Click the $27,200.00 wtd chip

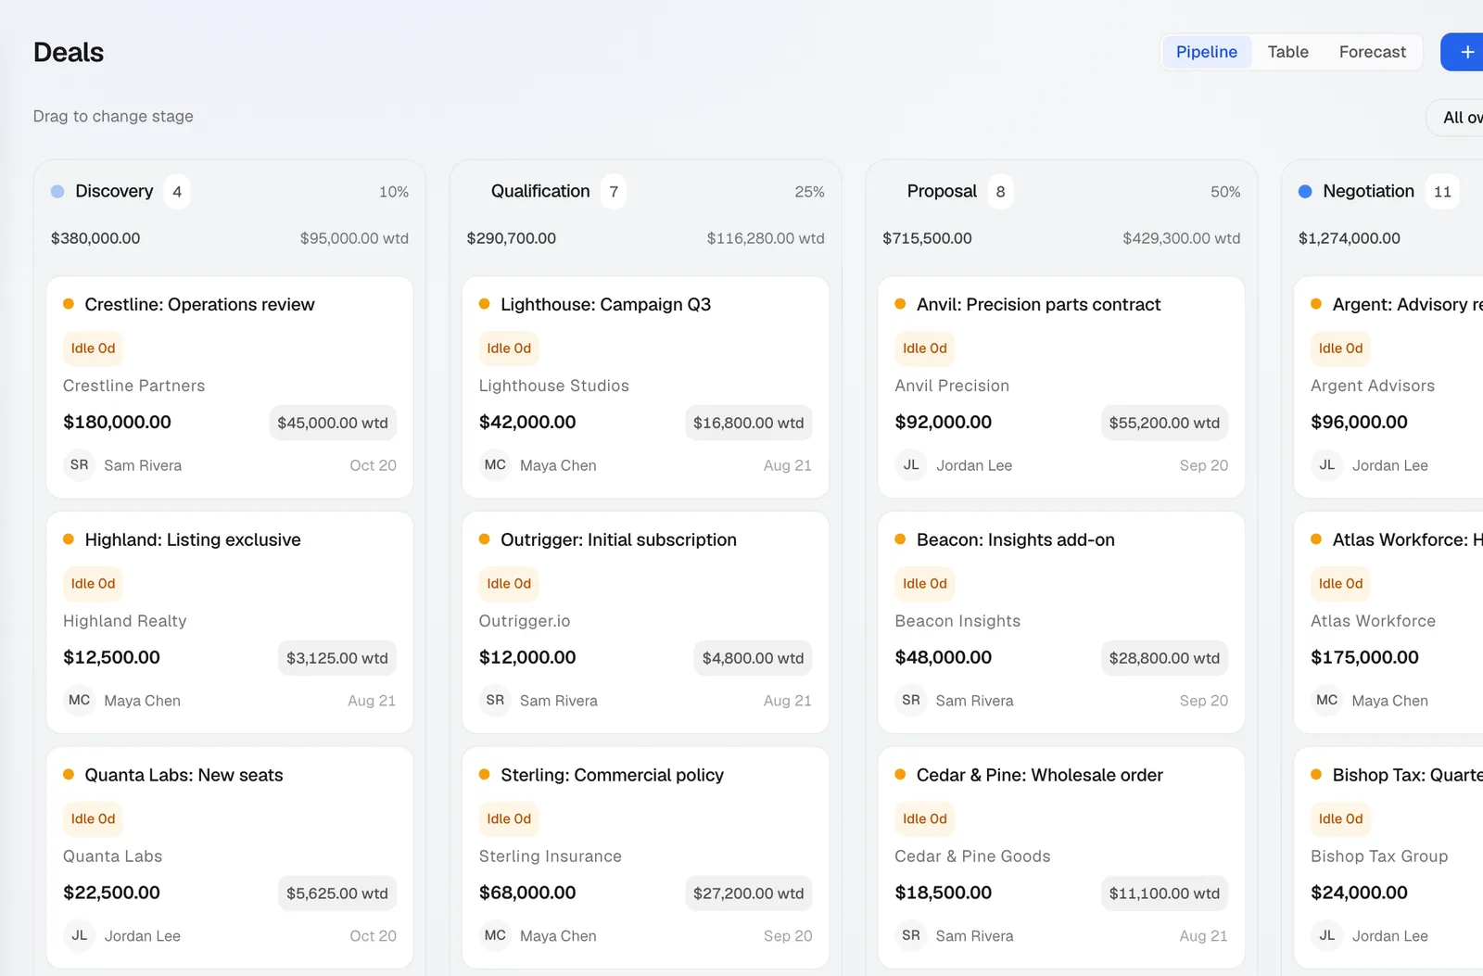click(x=748, y=894)
